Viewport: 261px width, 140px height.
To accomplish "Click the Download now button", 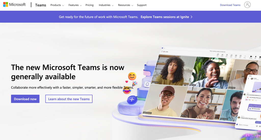I will click(25, 99).
